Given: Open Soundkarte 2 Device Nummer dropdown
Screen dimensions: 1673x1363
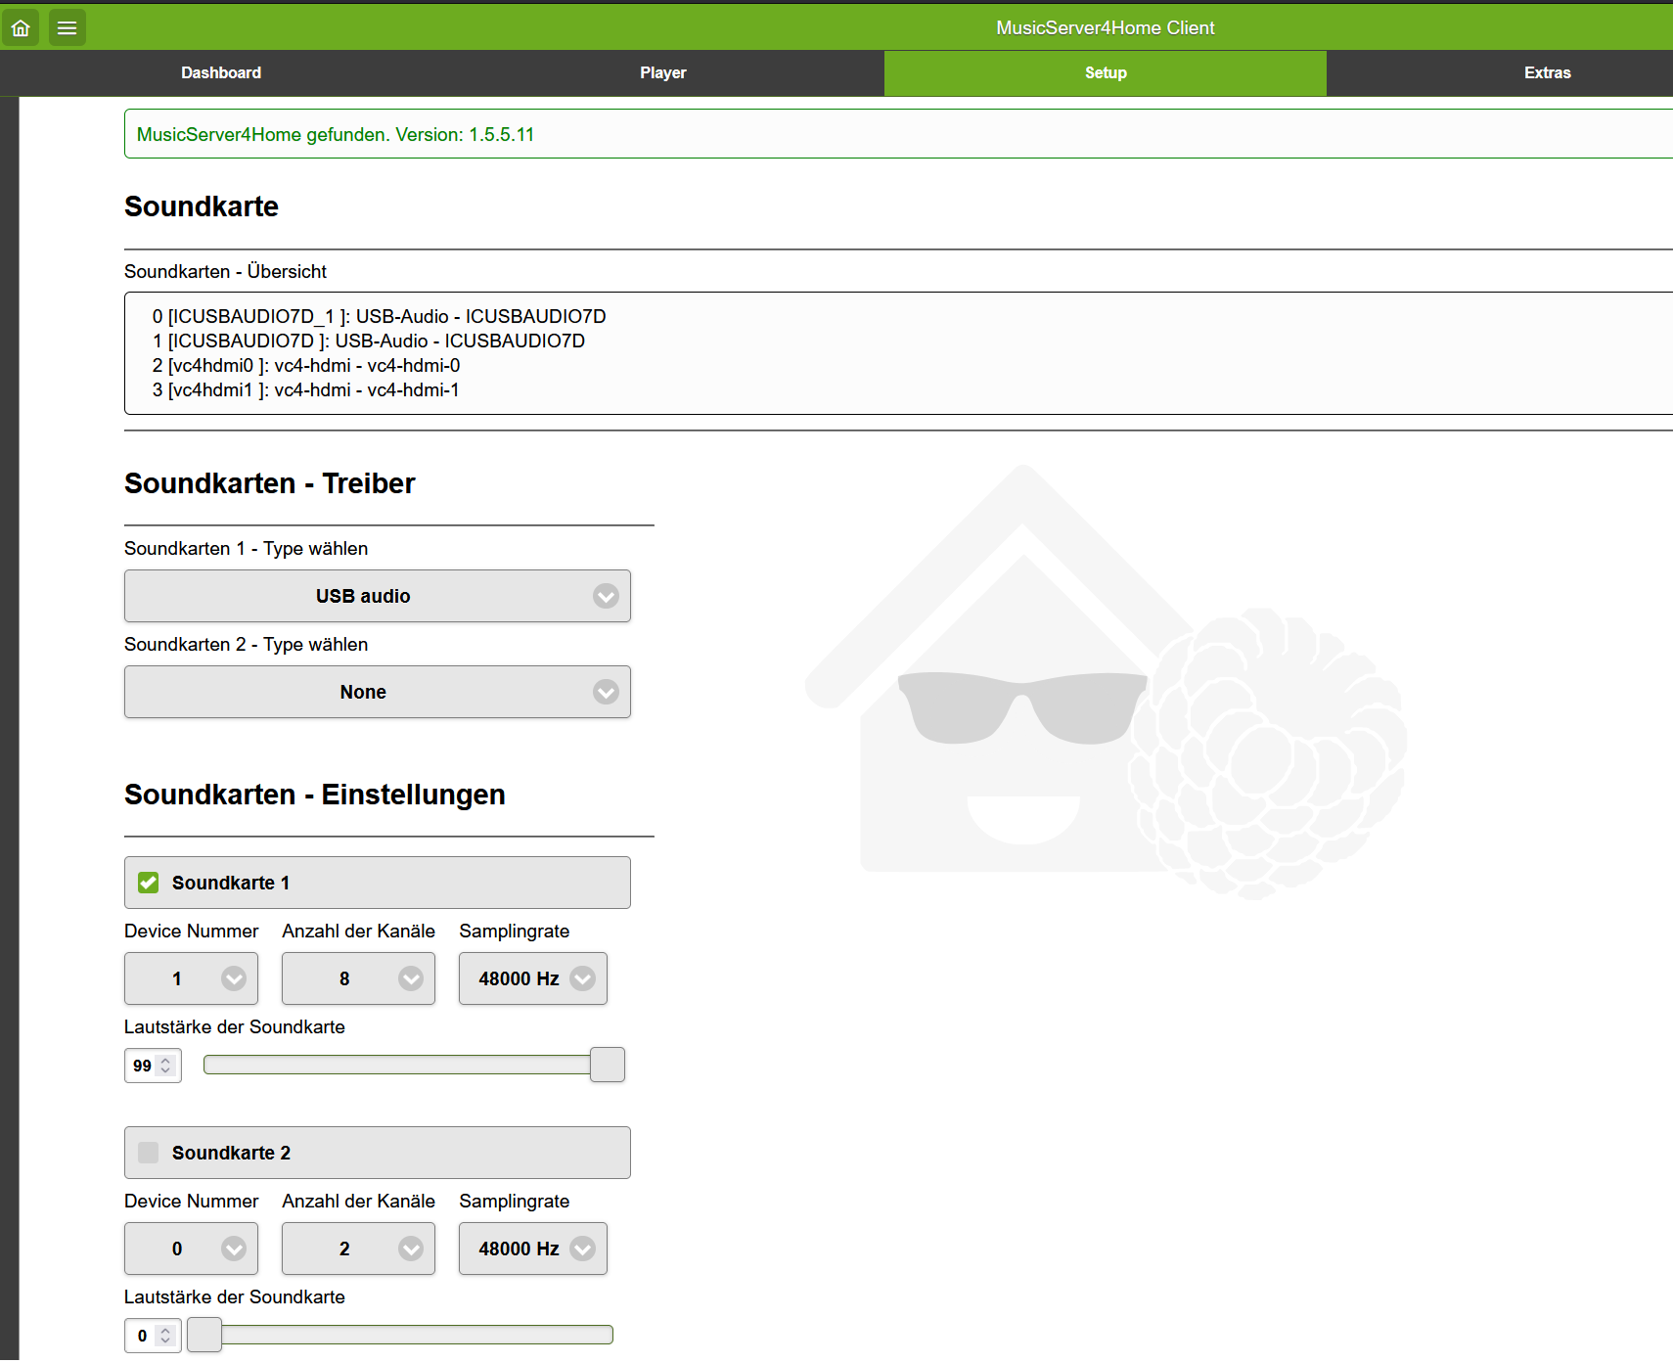Looking at the screenshot, I should pyautogui.click(x=191, y=1249).
